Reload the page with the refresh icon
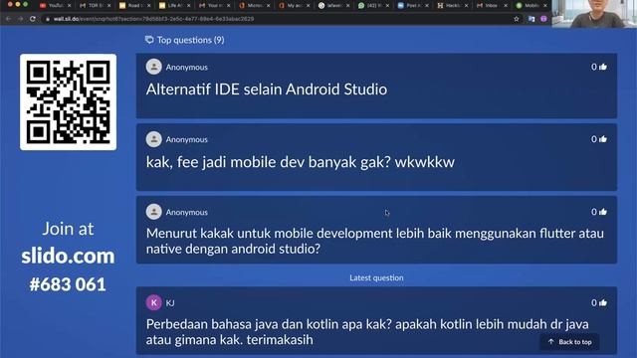This screenshot has width=637, height=358. (x=33, y=19)
